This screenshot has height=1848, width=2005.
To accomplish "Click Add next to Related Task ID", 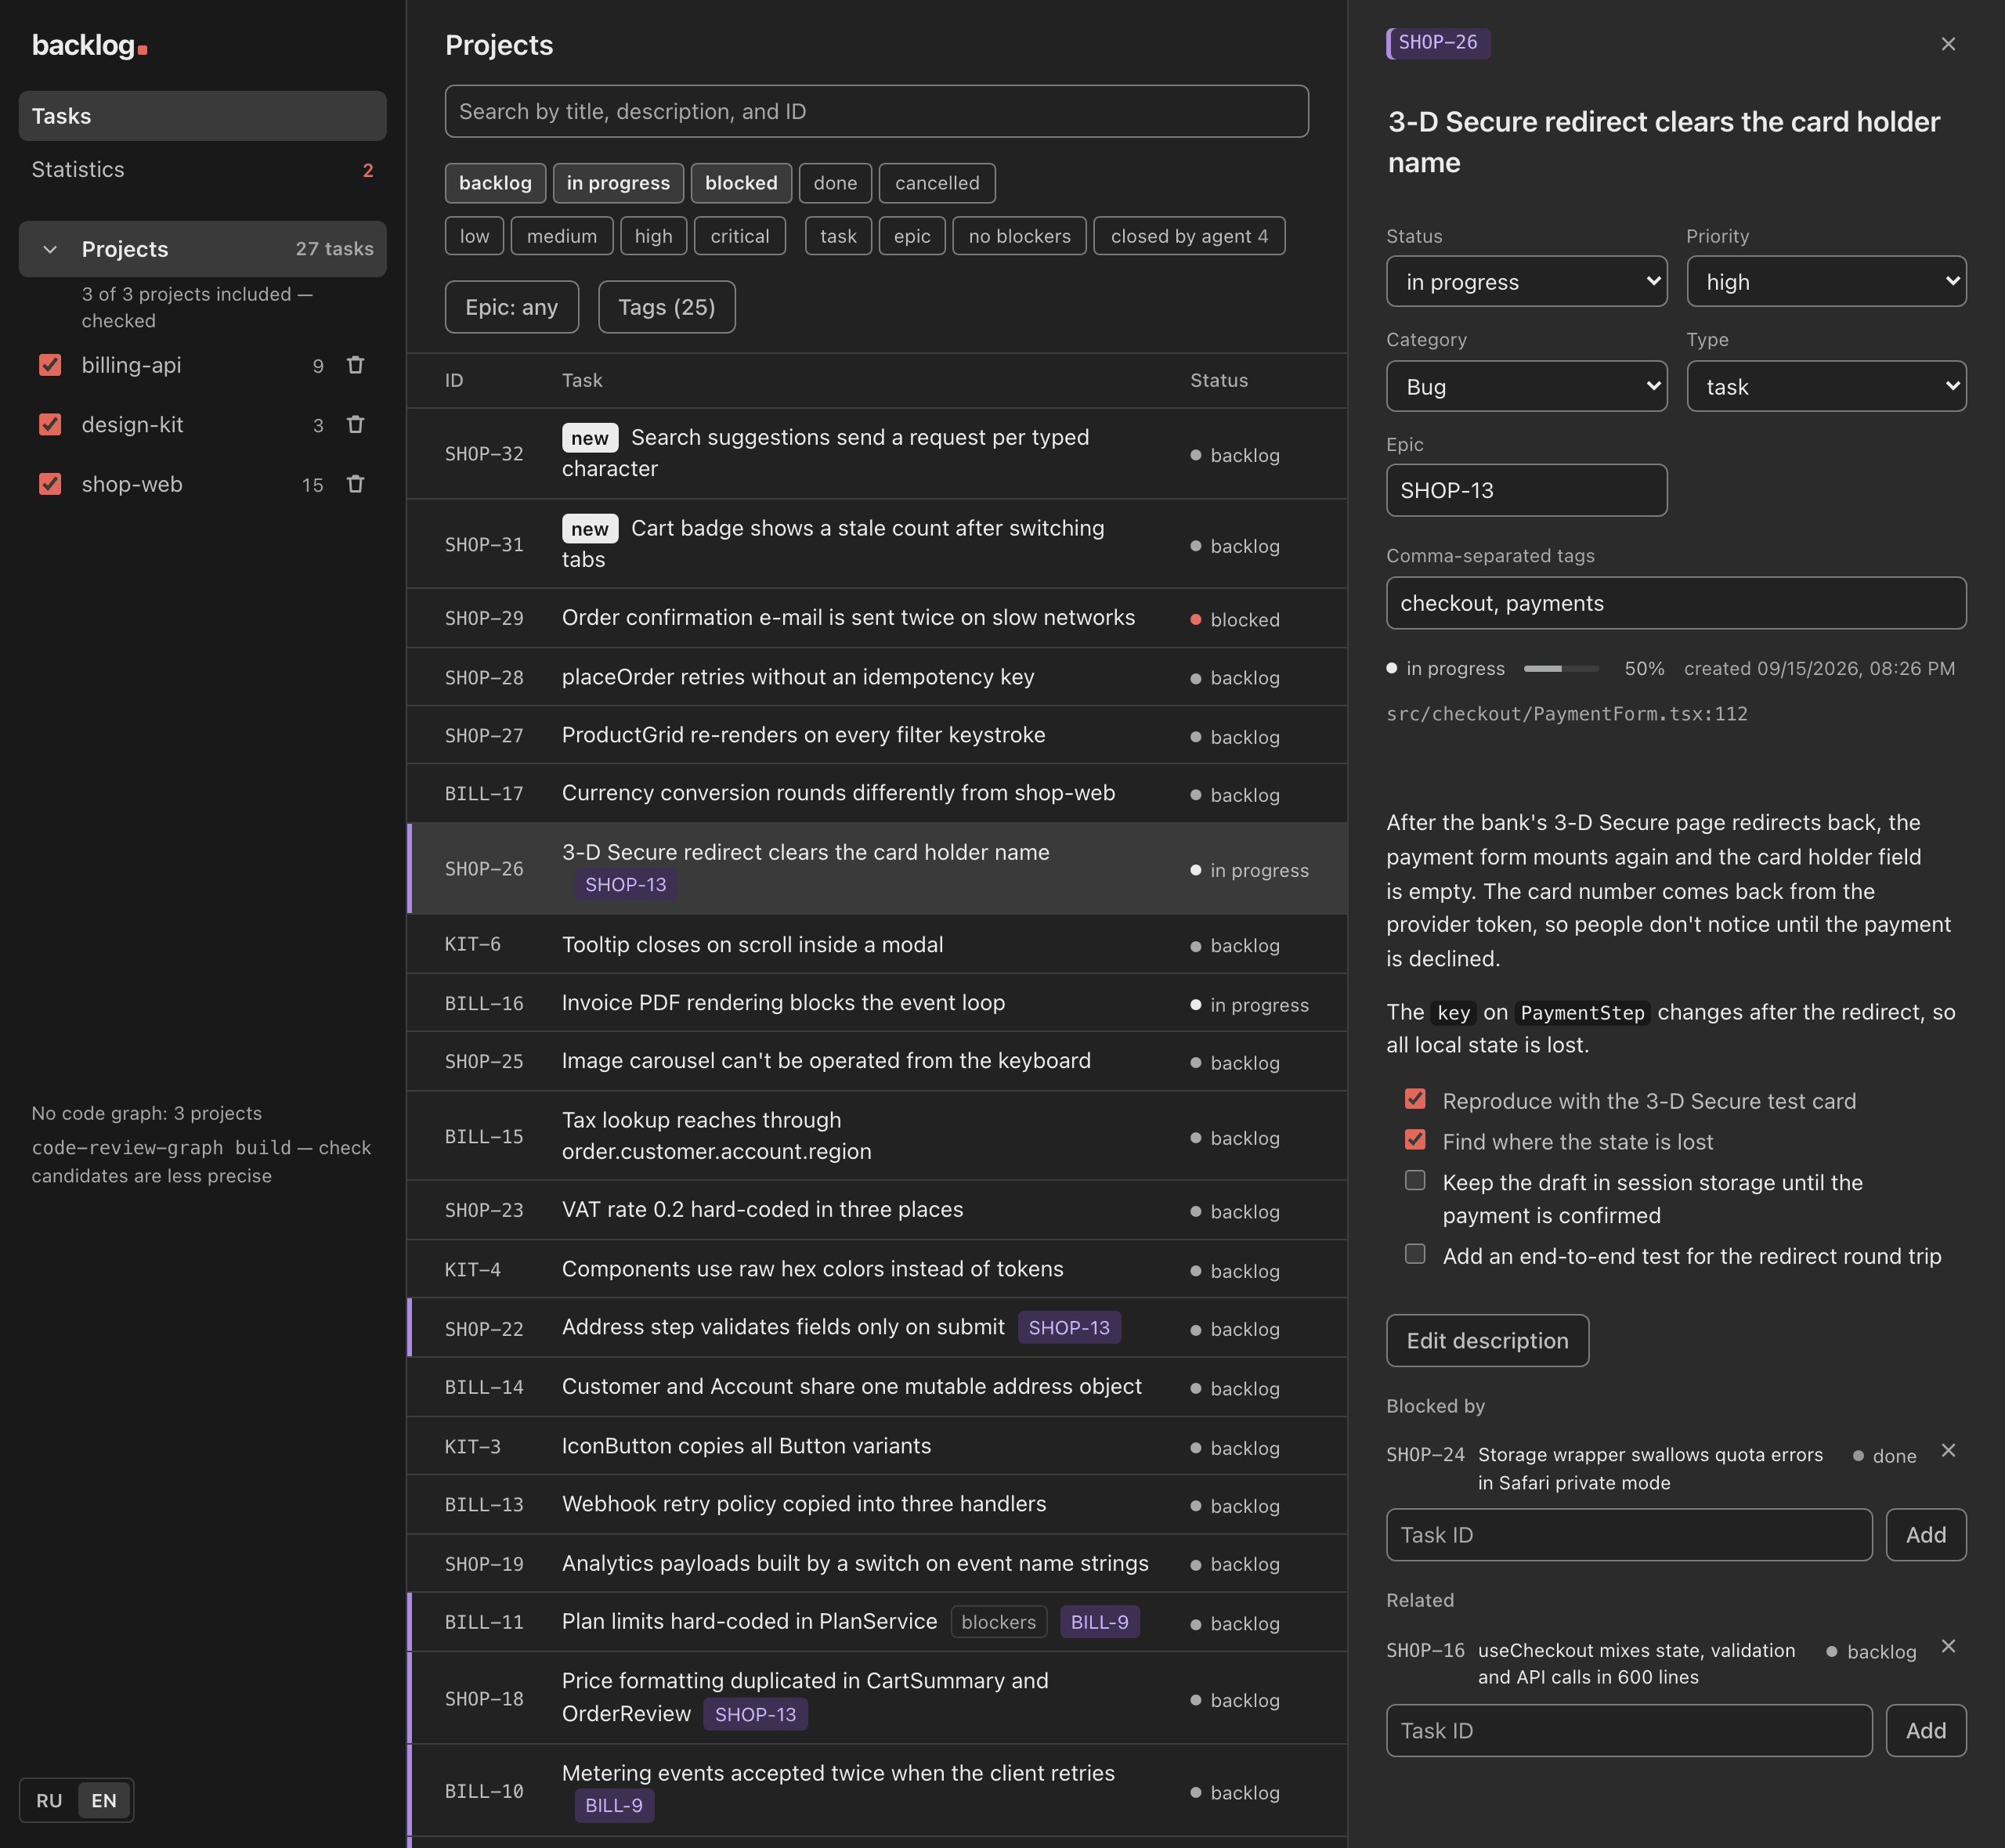I will click(1926, 1730).
